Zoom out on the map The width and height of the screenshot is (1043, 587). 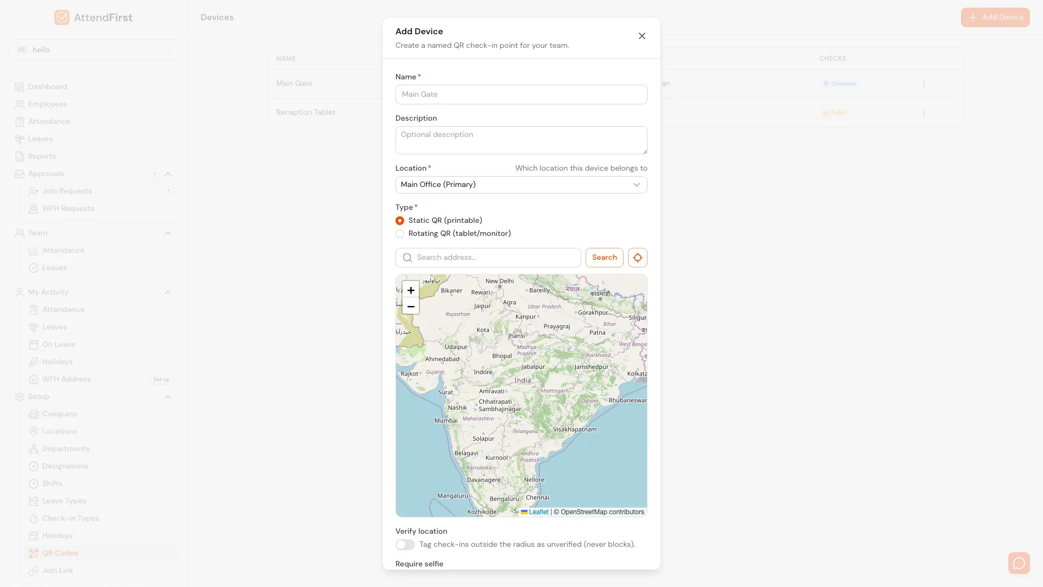[x=411, y=306]
